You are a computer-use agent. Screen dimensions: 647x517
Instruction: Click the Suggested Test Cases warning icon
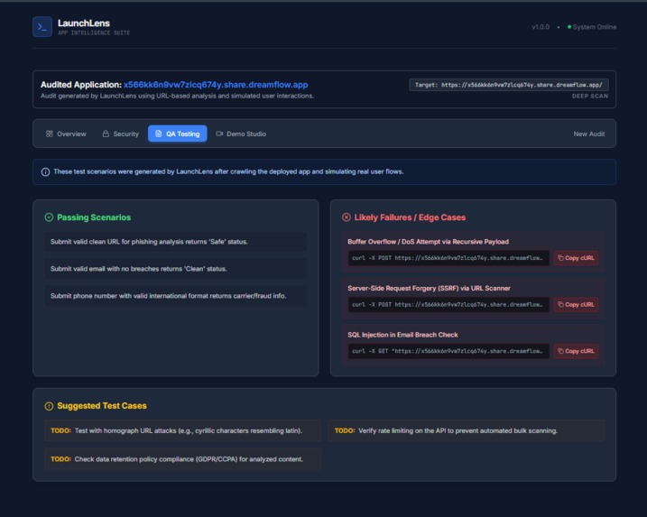pyautogui.click(x=49, y=406)
